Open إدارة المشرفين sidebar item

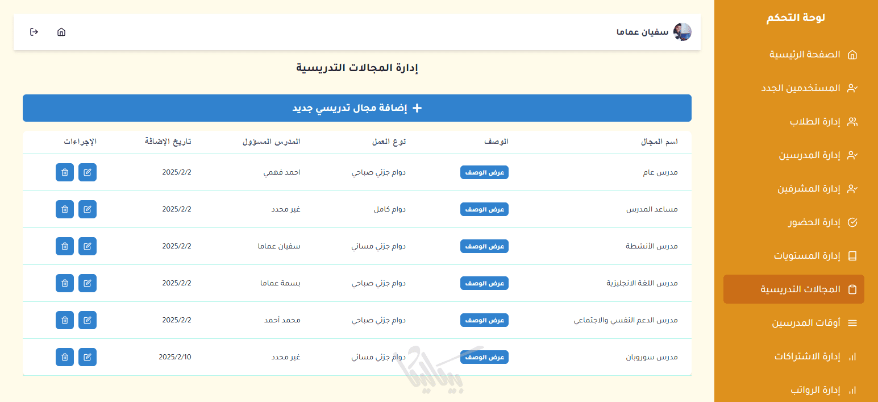[794, 189]
